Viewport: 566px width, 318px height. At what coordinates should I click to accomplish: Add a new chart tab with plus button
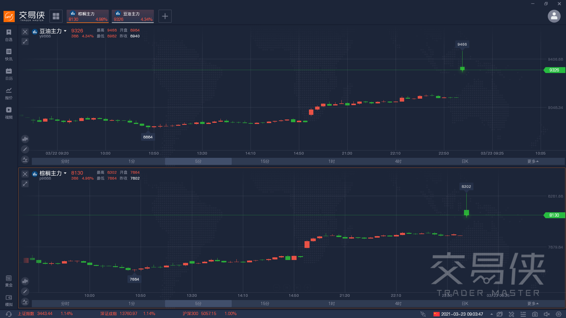pyautogui.click(x=165, y=16)
